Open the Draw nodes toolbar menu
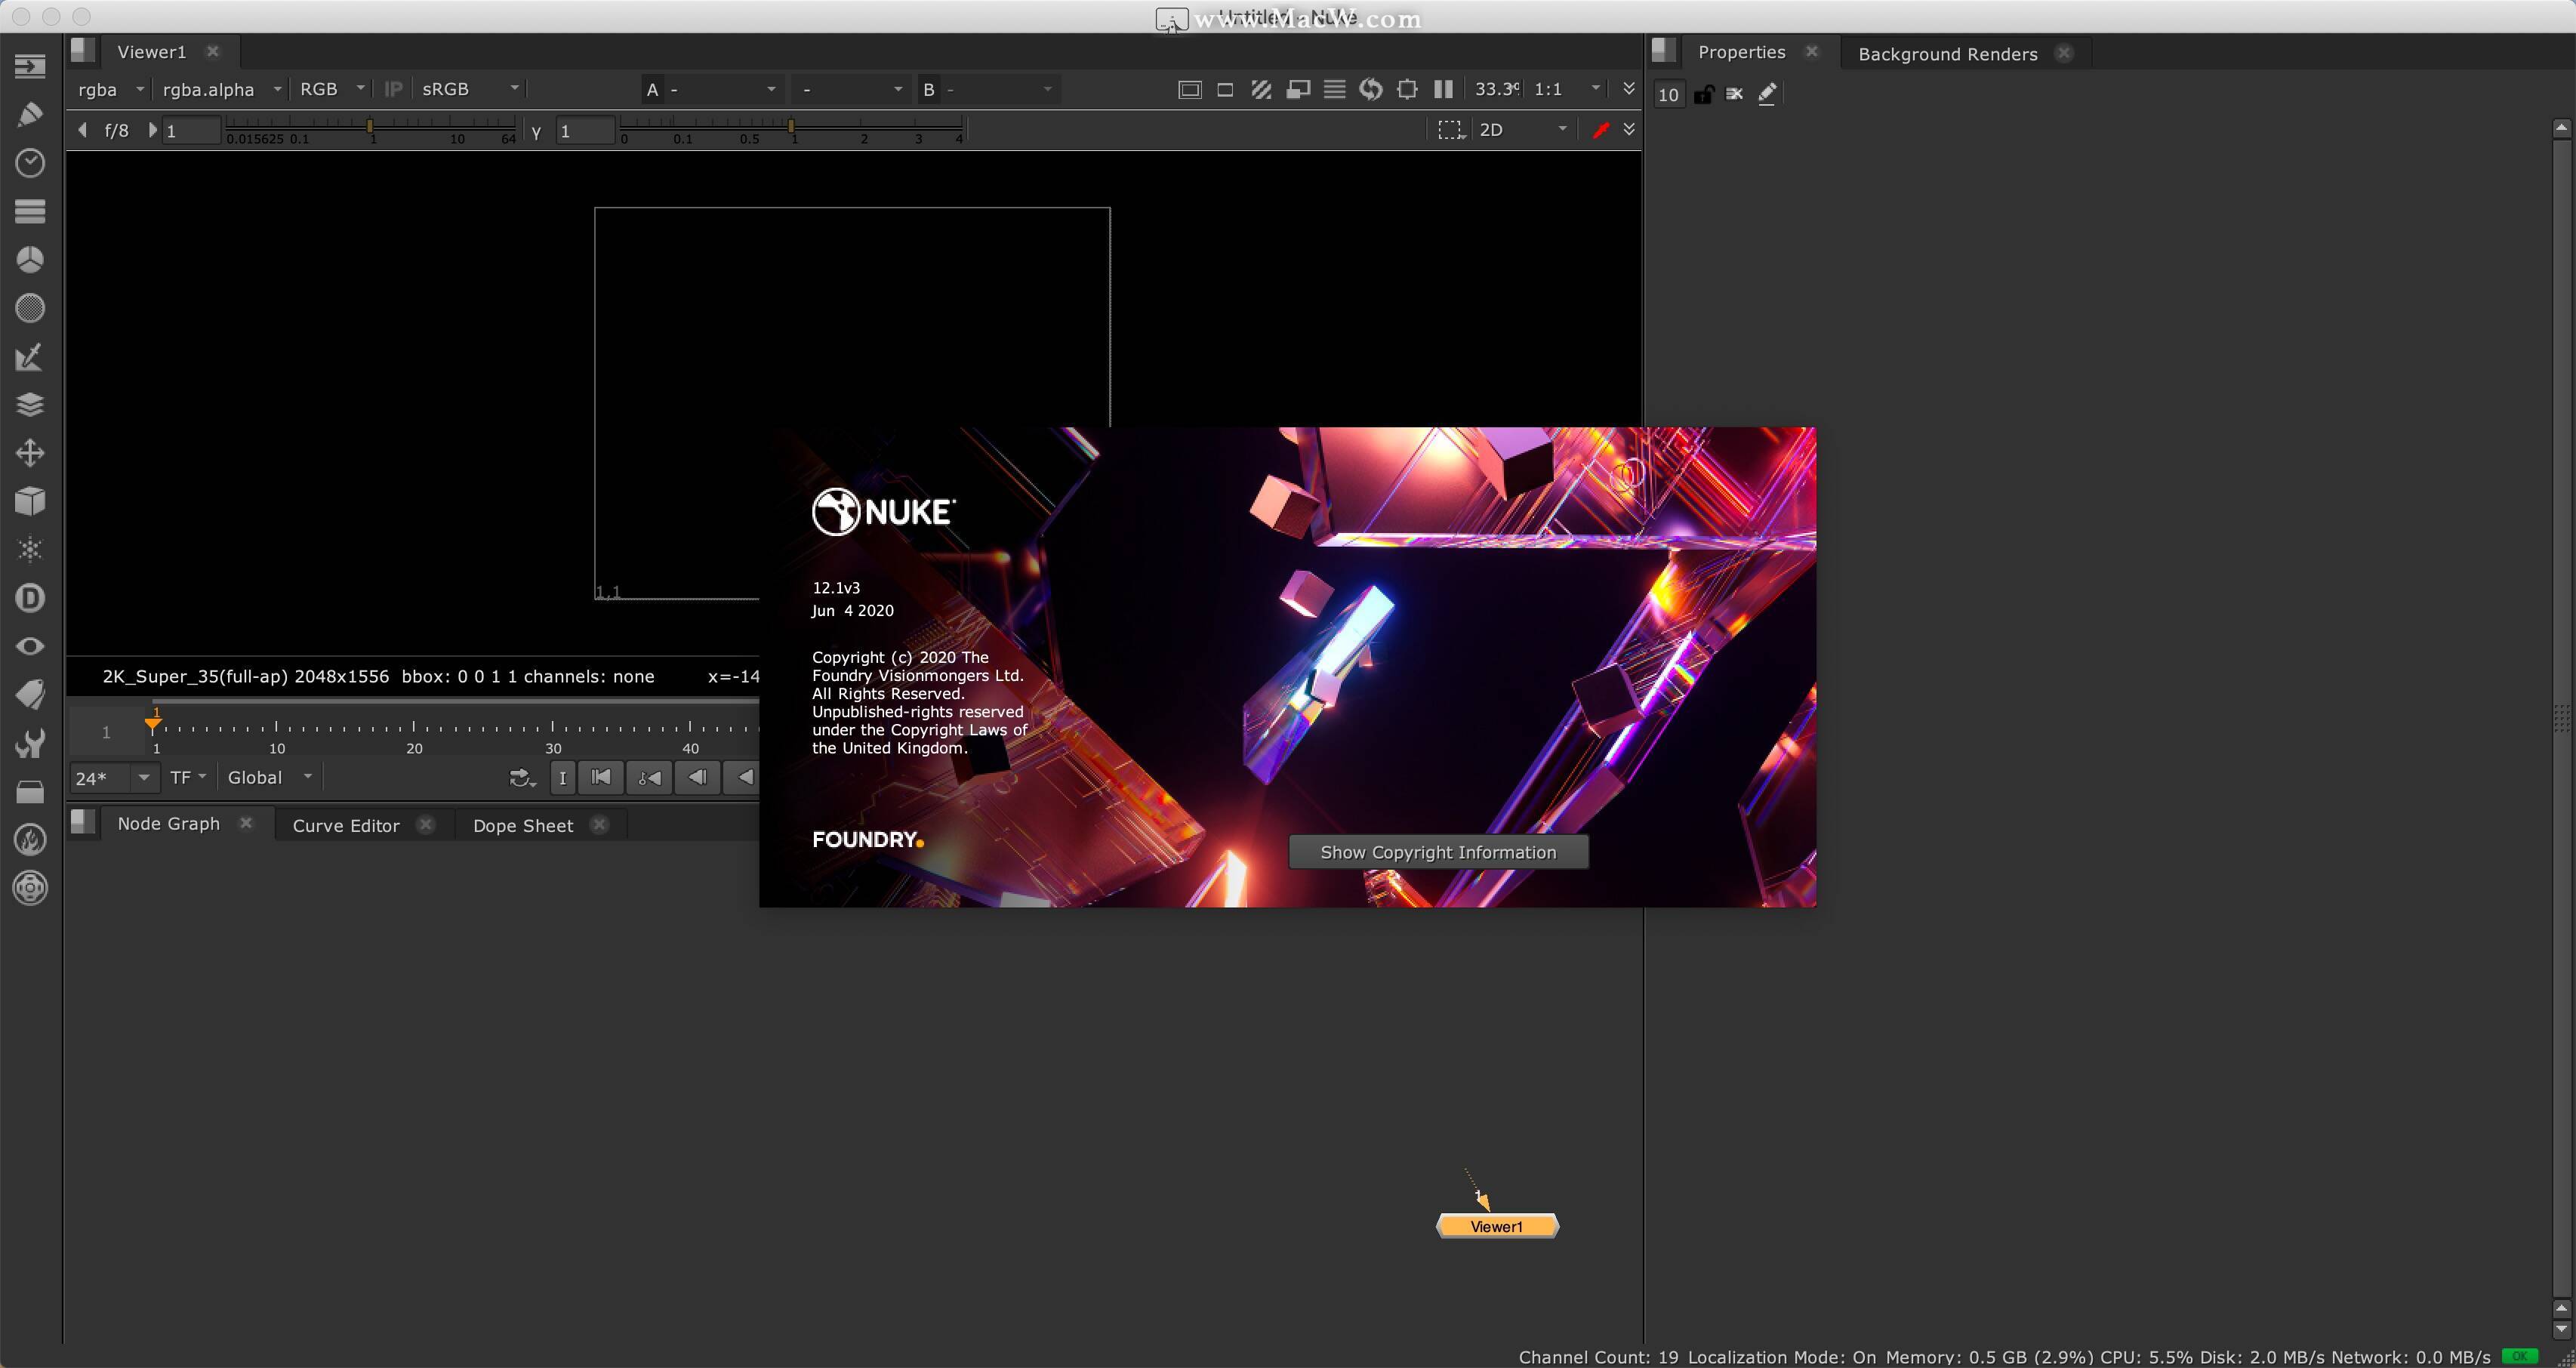Viewport: 2576px width, 1368px height. click(30, 114)
